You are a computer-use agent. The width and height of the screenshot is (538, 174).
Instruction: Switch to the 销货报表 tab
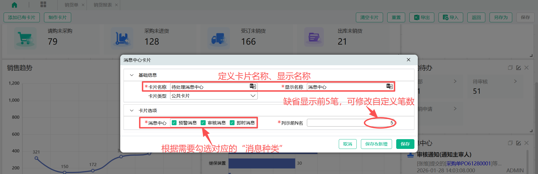pyautogui.click(x=103, y=5)
